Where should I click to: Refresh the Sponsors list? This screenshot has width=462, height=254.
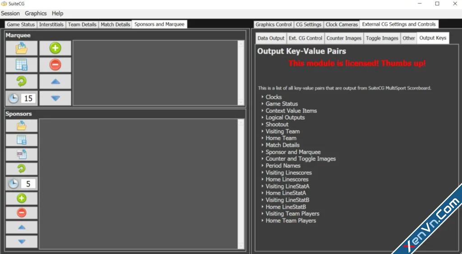tap(22, 169)
